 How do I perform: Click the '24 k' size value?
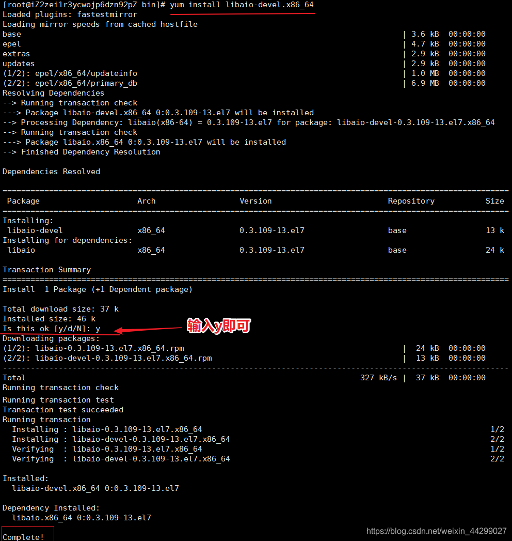(x=495, y=250)
